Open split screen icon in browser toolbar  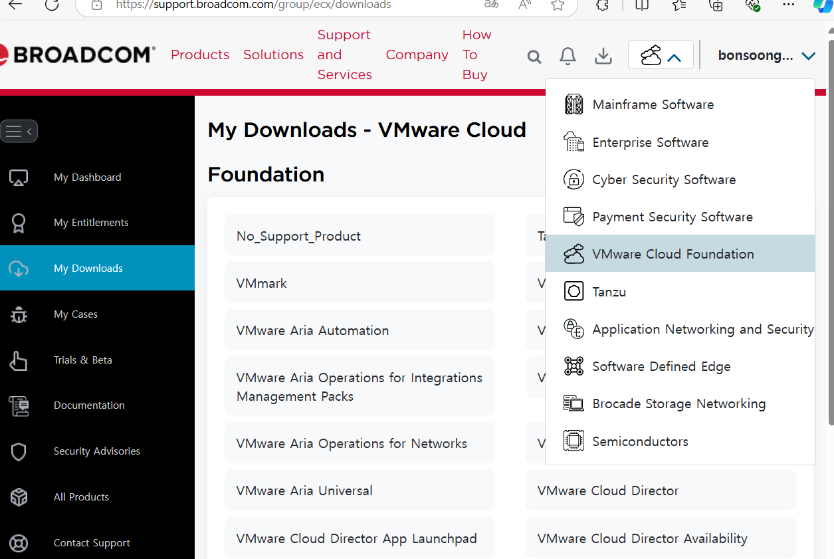[641, 5]
